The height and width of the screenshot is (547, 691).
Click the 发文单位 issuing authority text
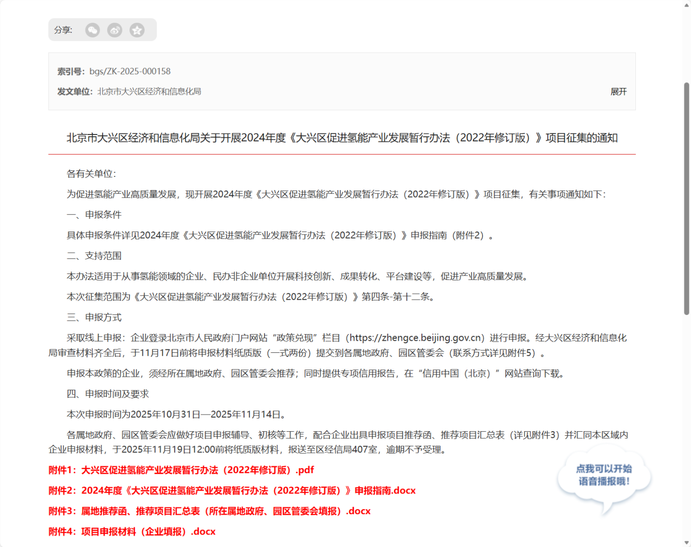[x=150, y=92]
